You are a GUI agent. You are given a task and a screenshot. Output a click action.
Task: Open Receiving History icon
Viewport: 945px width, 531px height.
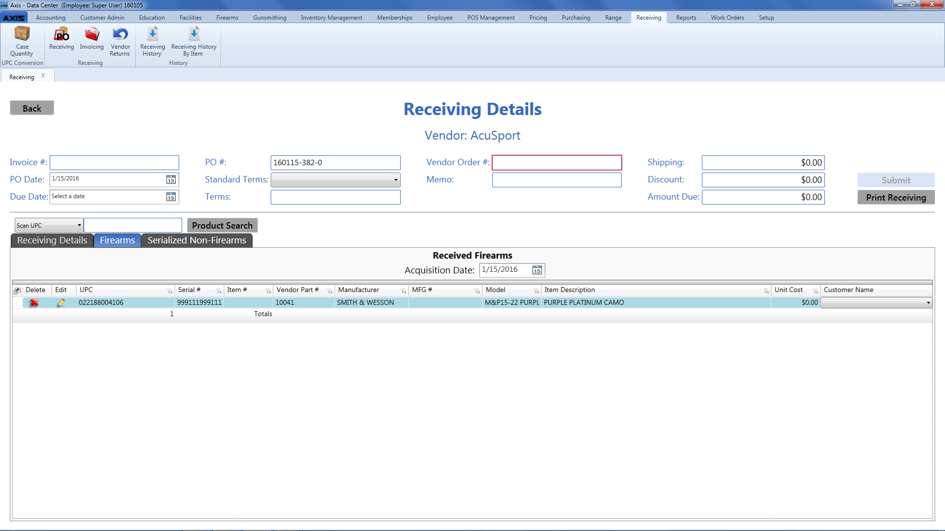[153, 41]
